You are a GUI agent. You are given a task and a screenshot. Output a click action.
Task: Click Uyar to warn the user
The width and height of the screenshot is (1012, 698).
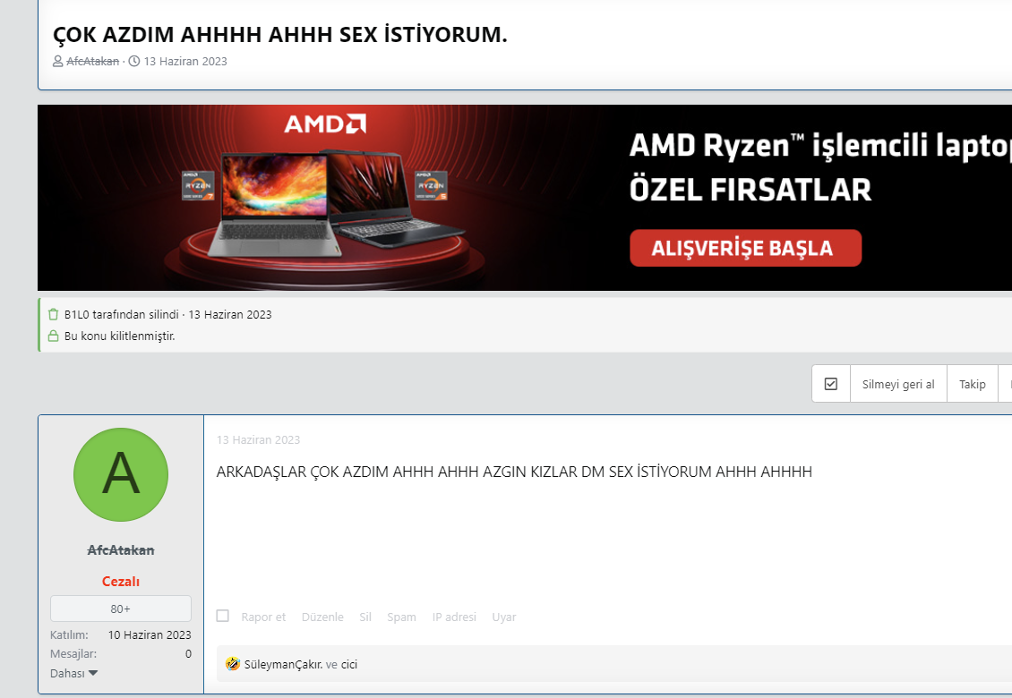[504, 617]
